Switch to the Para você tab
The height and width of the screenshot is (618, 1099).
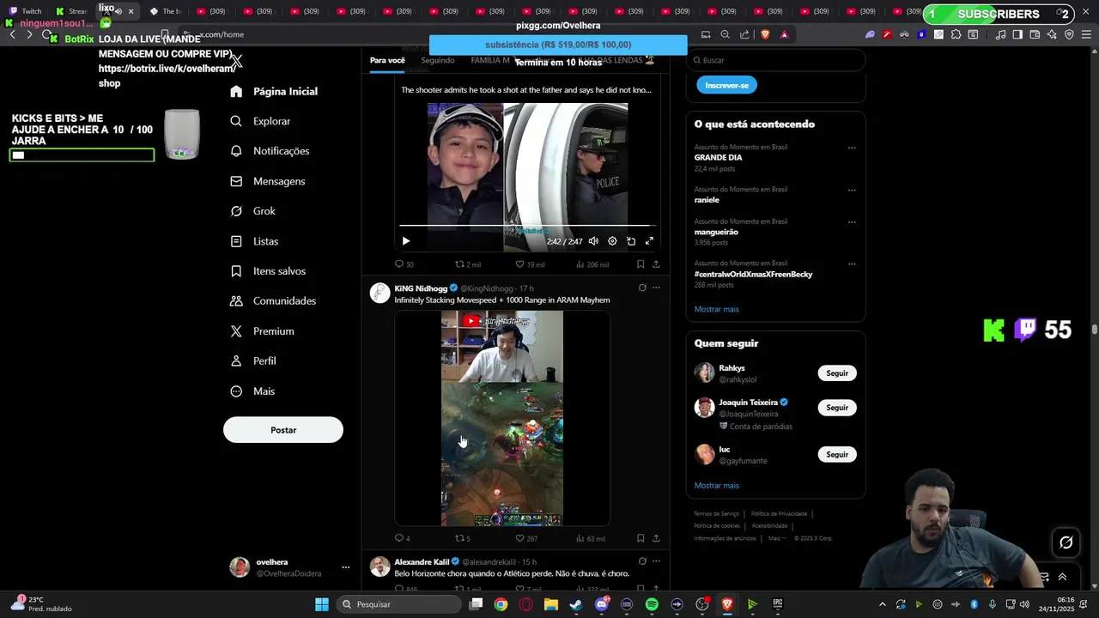pos(387,60)
